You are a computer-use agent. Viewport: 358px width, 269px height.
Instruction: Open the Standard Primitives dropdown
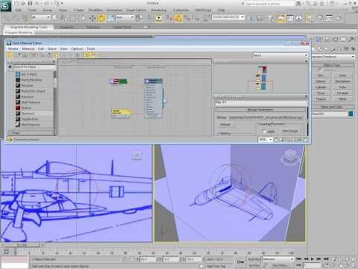(333, 57)
